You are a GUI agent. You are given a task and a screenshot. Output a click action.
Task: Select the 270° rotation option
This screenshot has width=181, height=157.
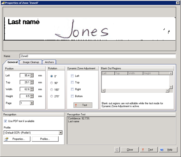click(52, 96)
